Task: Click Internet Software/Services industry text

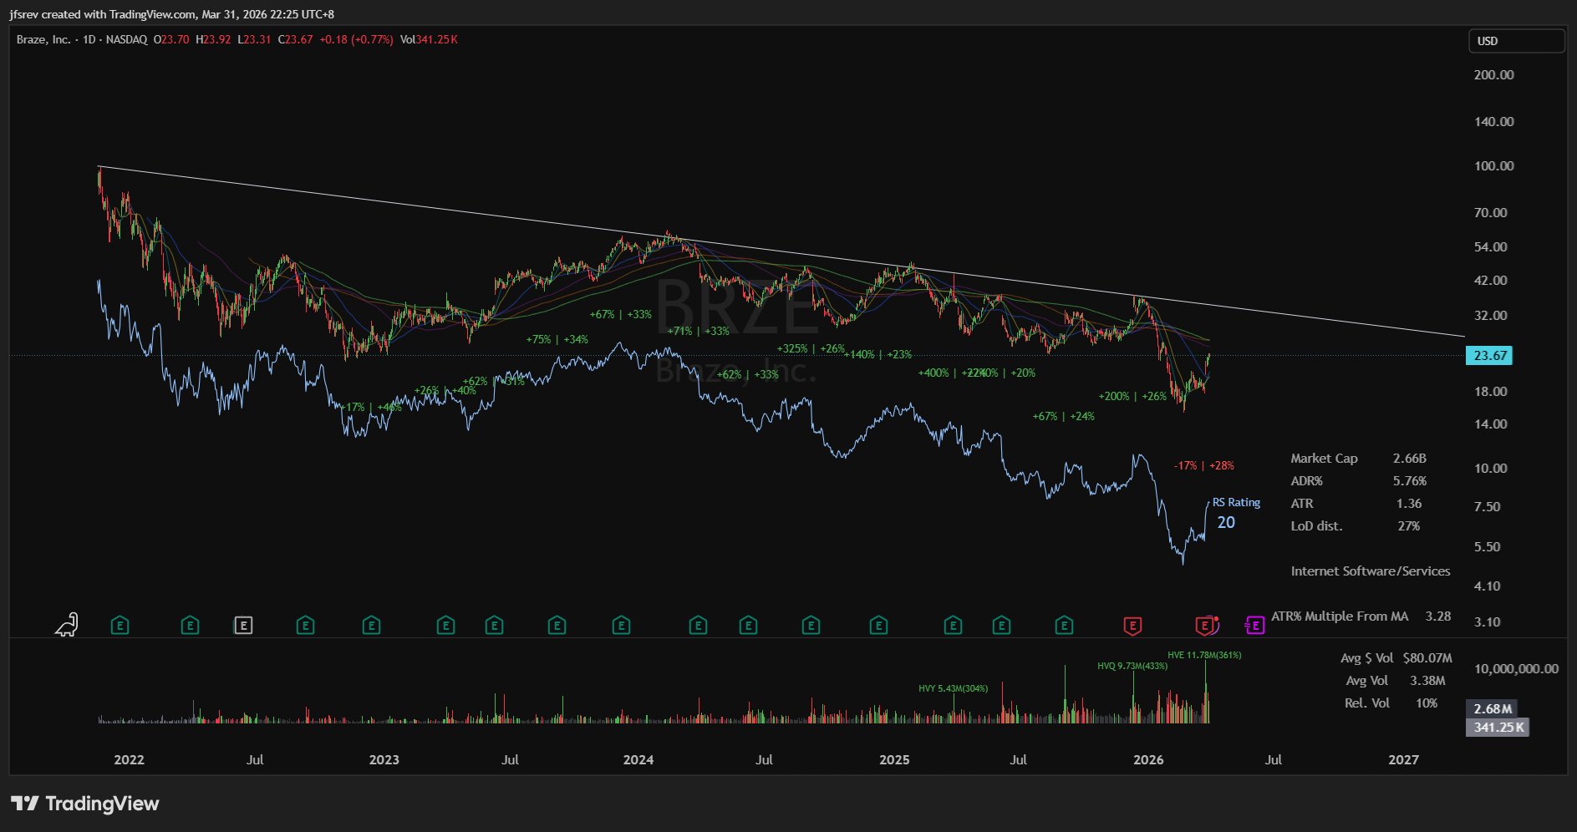Action: tap(1371, 571)
